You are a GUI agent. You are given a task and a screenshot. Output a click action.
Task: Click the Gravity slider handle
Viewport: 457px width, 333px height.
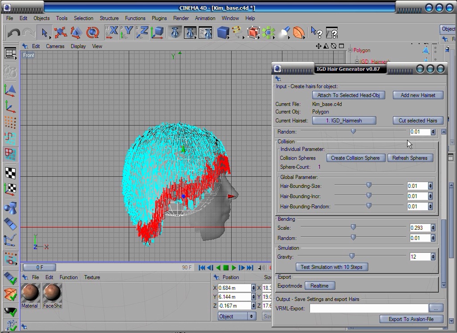(352, 256)
